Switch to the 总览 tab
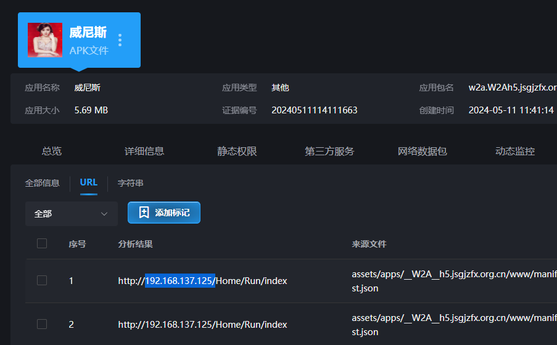The height and width of the screenshot is (345, 557). [x=52, y=151]
